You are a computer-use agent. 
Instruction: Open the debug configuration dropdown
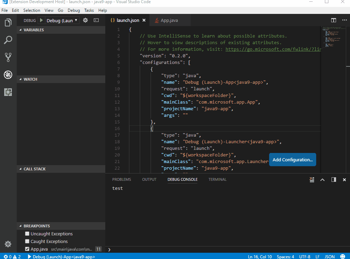pos(62,21)
